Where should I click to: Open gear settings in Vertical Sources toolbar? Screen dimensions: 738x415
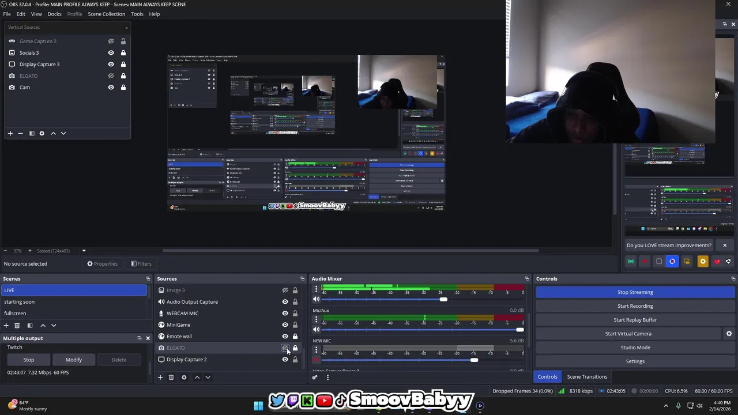coord(42,133)
